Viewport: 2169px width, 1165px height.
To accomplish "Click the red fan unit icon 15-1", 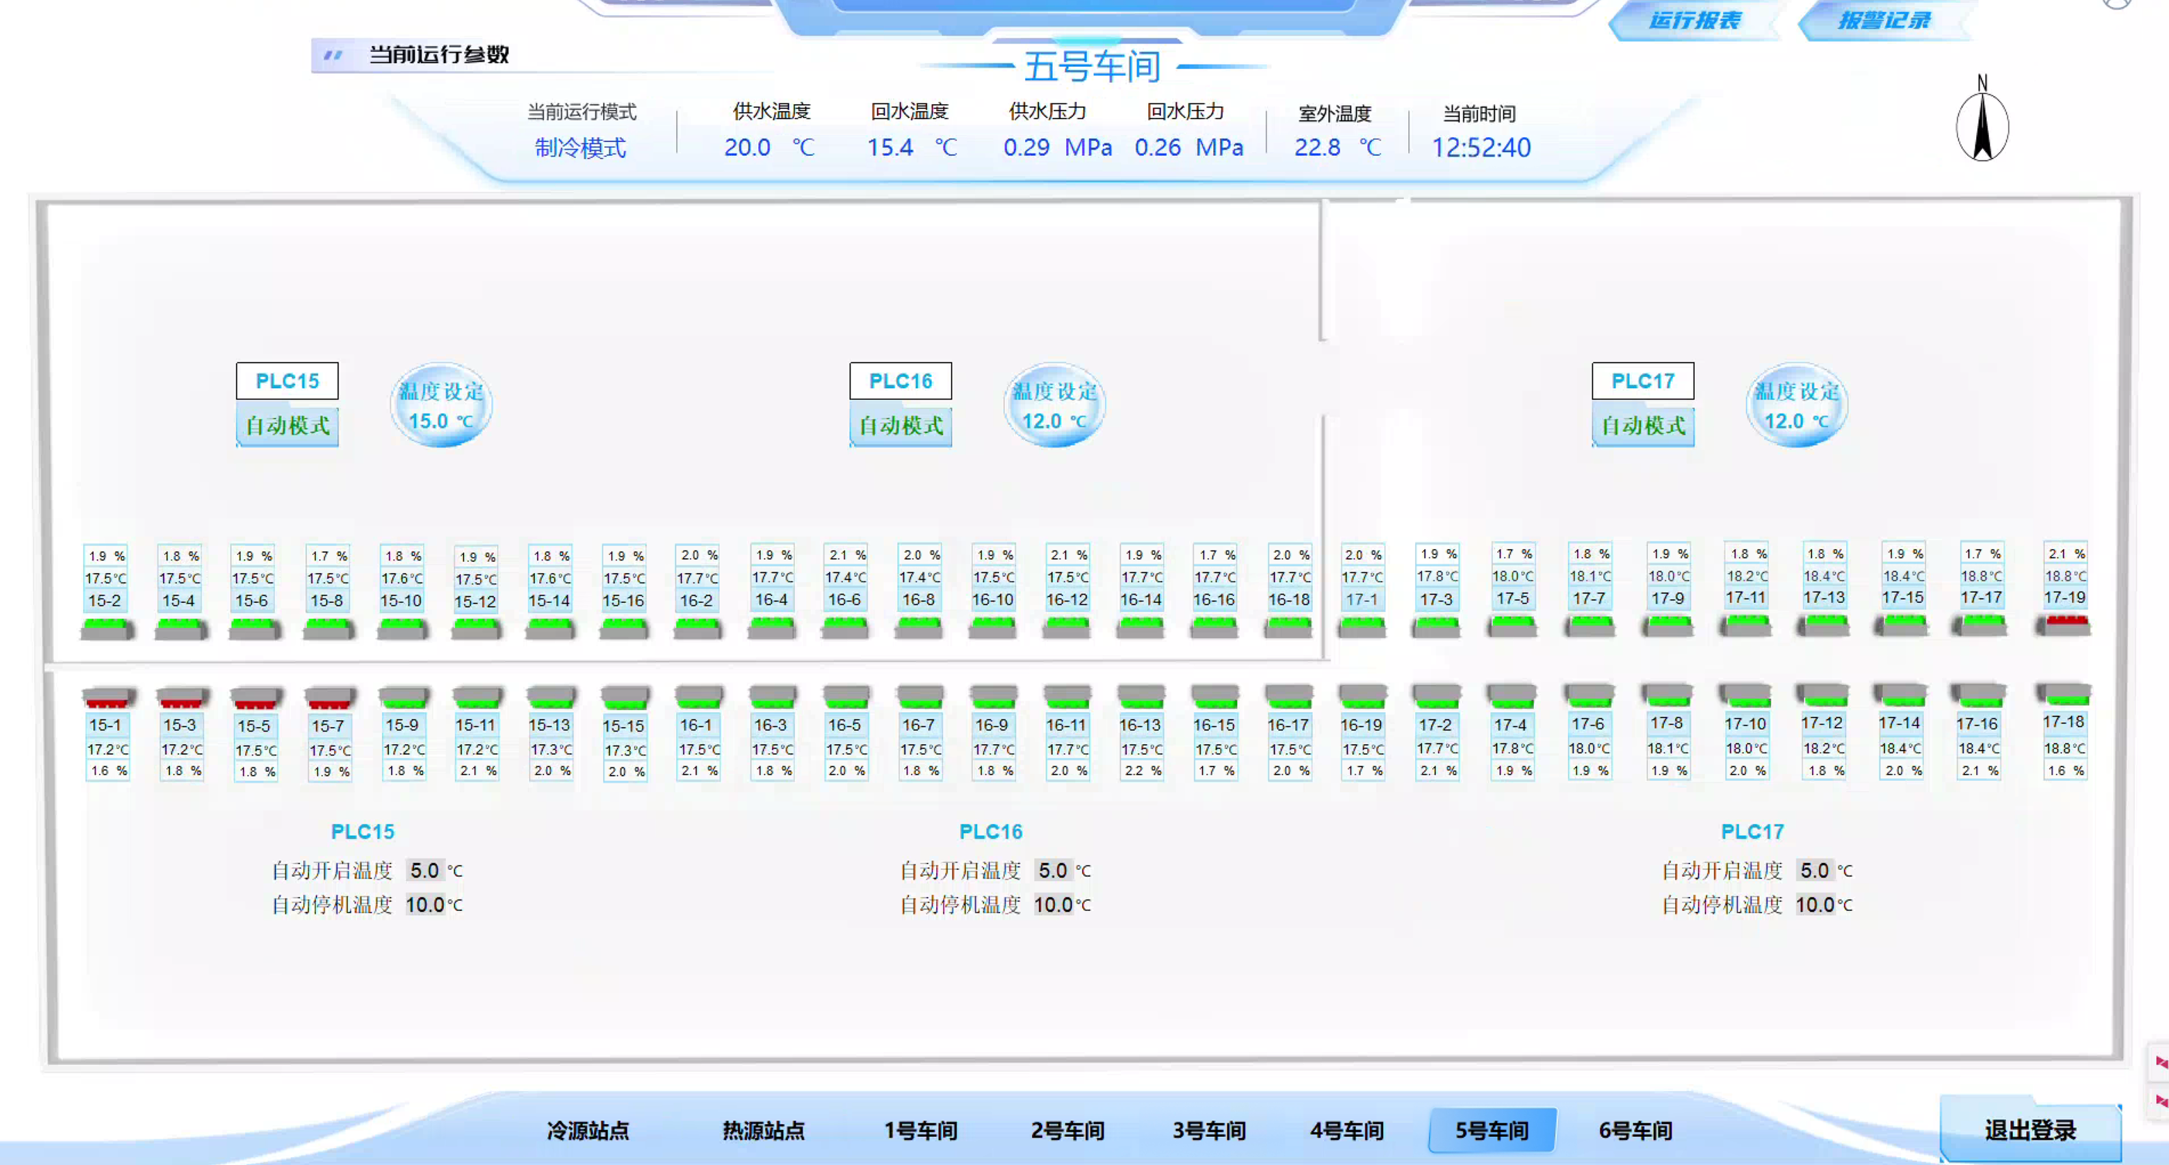I will [108, 697].
